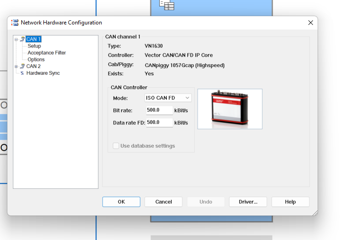Select the CAN 1 tree item

[x=33, y=39]
